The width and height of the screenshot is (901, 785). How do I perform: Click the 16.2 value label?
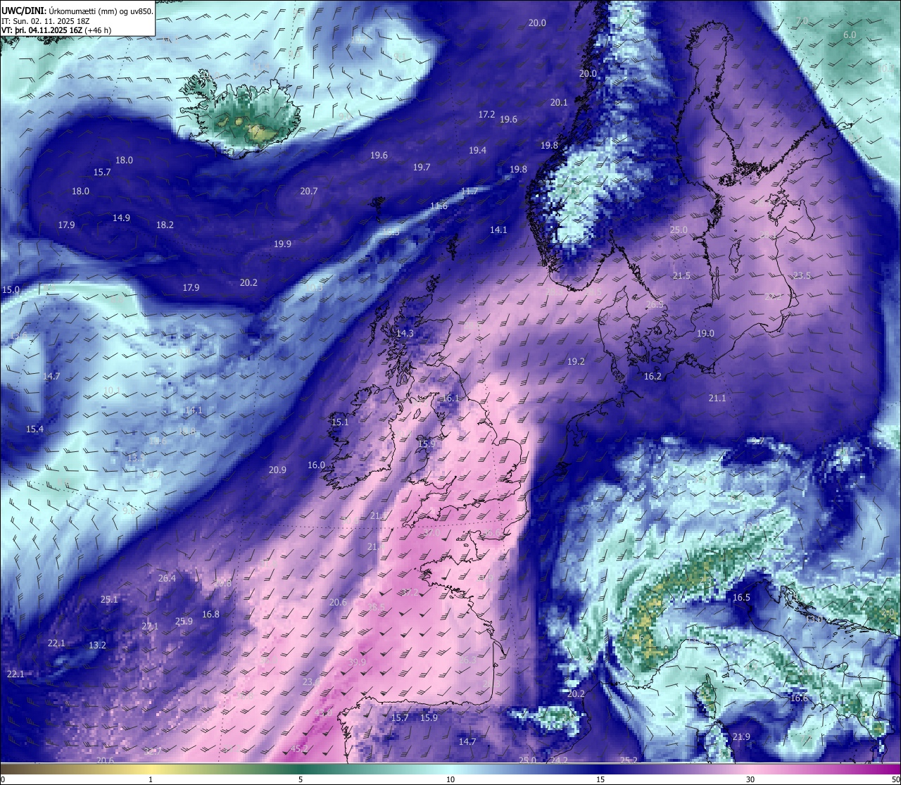pyautogui.click(x=653, y=376)
